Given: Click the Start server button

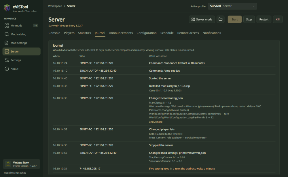Looking at the screenshot, I should click(x=234, y=19).
